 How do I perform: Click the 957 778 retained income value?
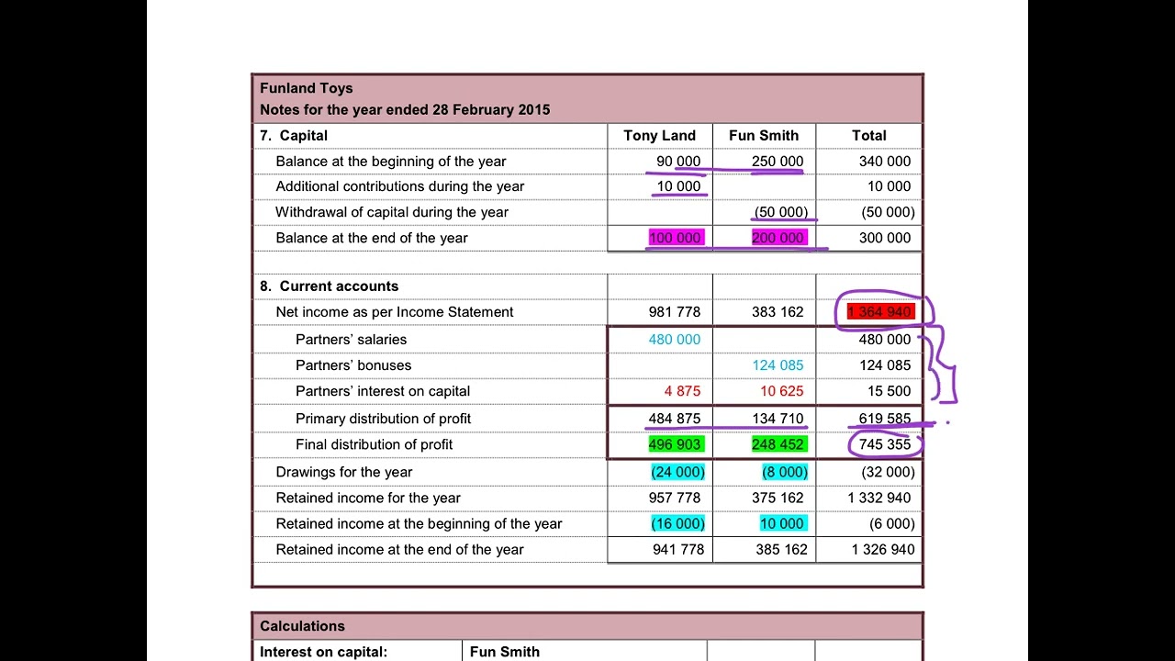(675, 498)
